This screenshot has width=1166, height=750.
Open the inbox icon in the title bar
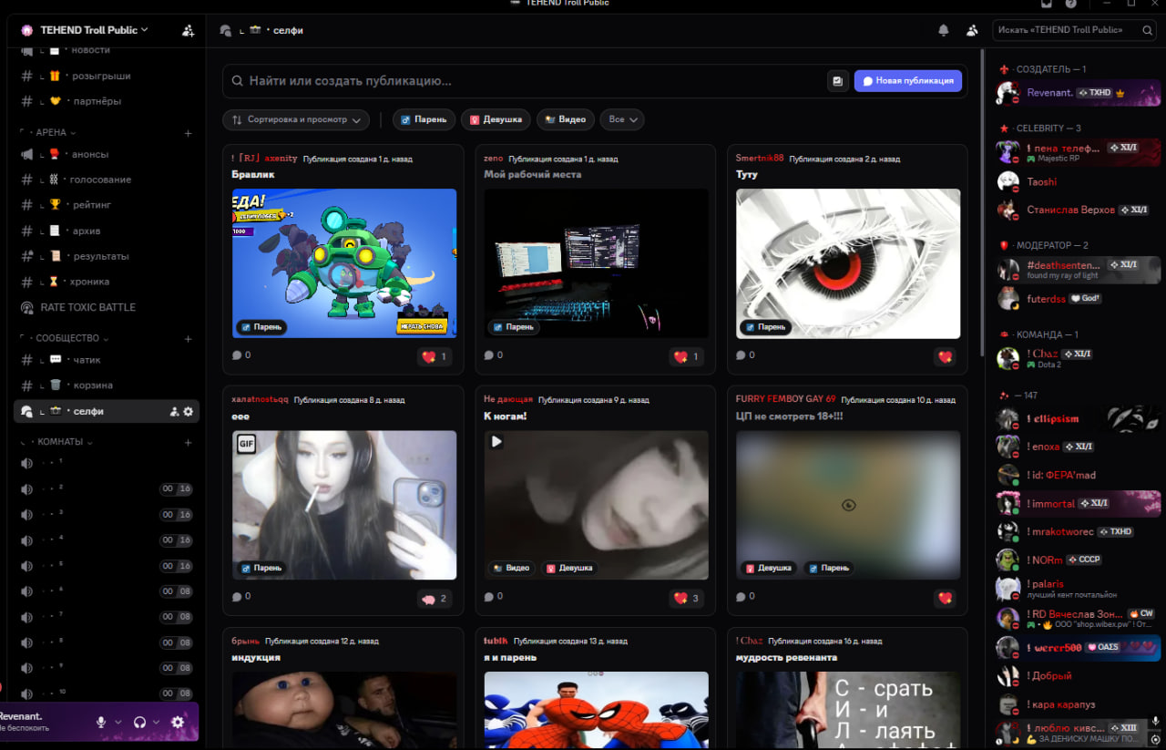(x=1047, y=4)
